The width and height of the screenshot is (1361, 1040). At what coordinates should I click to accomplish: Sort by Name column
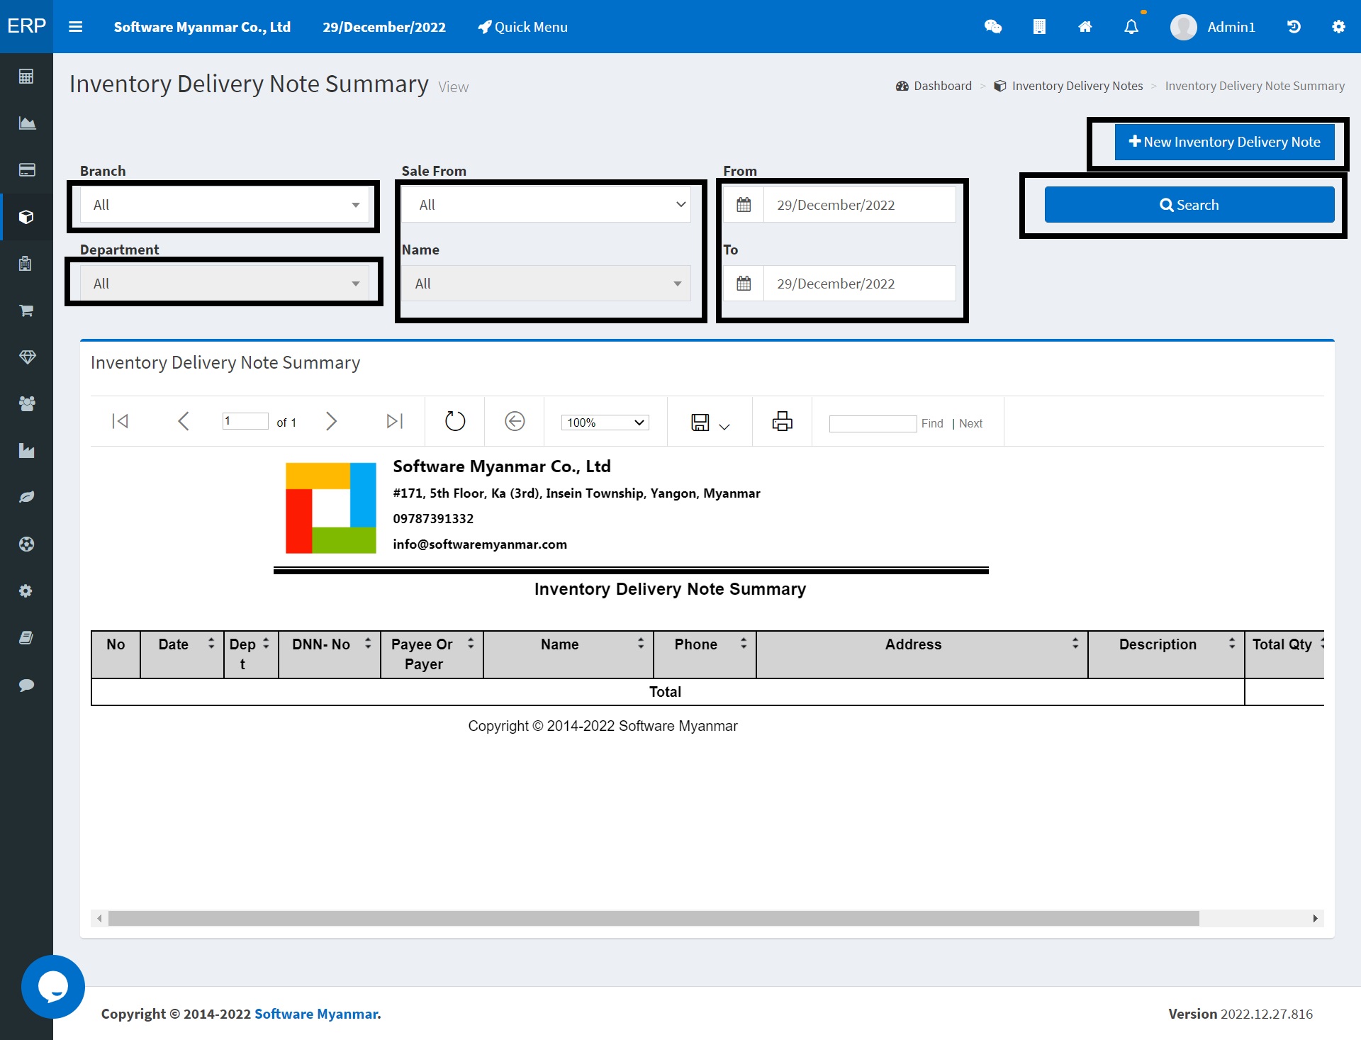pos(641,644)
